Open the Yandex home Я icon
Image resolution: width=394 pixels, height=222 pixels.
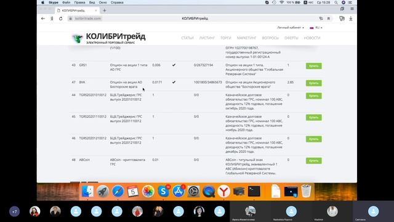point(52,18)
